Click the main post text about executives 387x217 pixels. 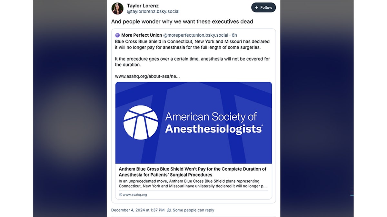point(182,22)
